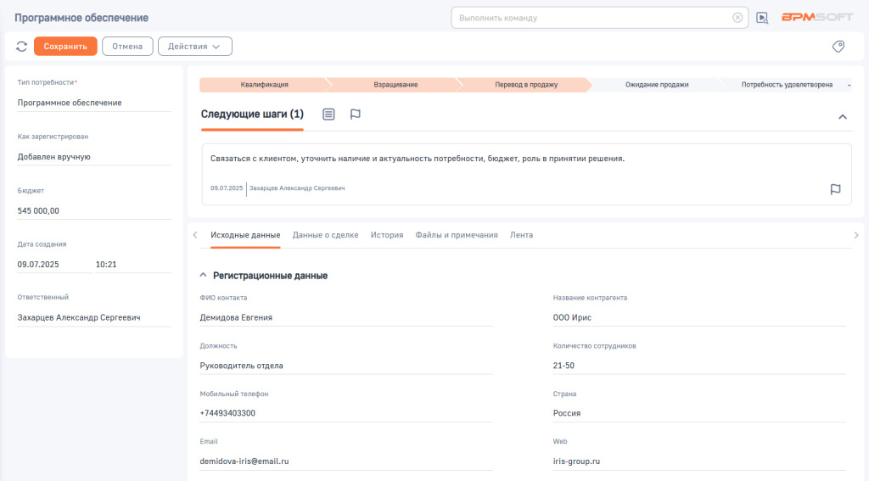Screen dimensions: 869x481
Task: Open the tags icon at top right
Action: tap(838, 47)
